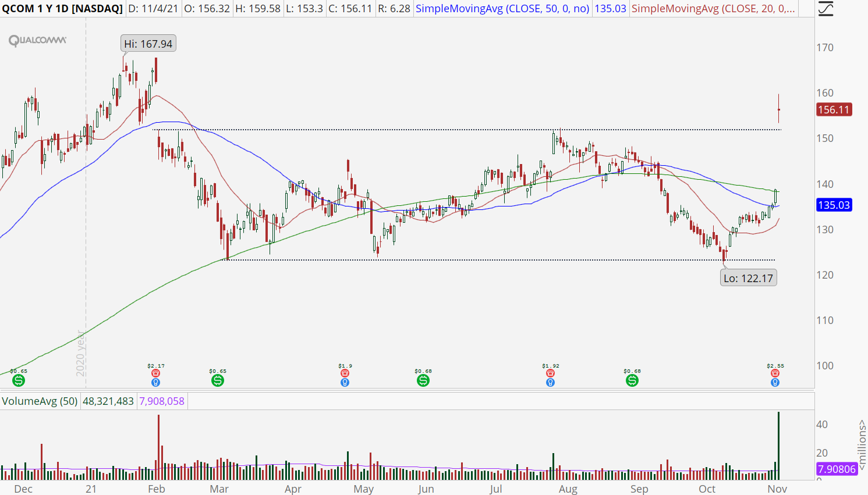Click the Dec label on the time axis

tap(23, 489)
